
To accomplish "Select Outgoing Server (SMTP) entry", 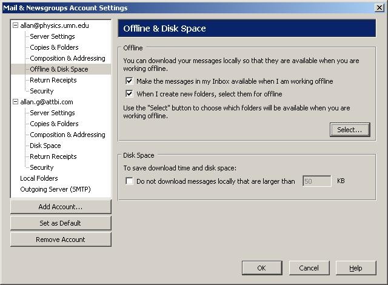I will [x=55, y=189].
